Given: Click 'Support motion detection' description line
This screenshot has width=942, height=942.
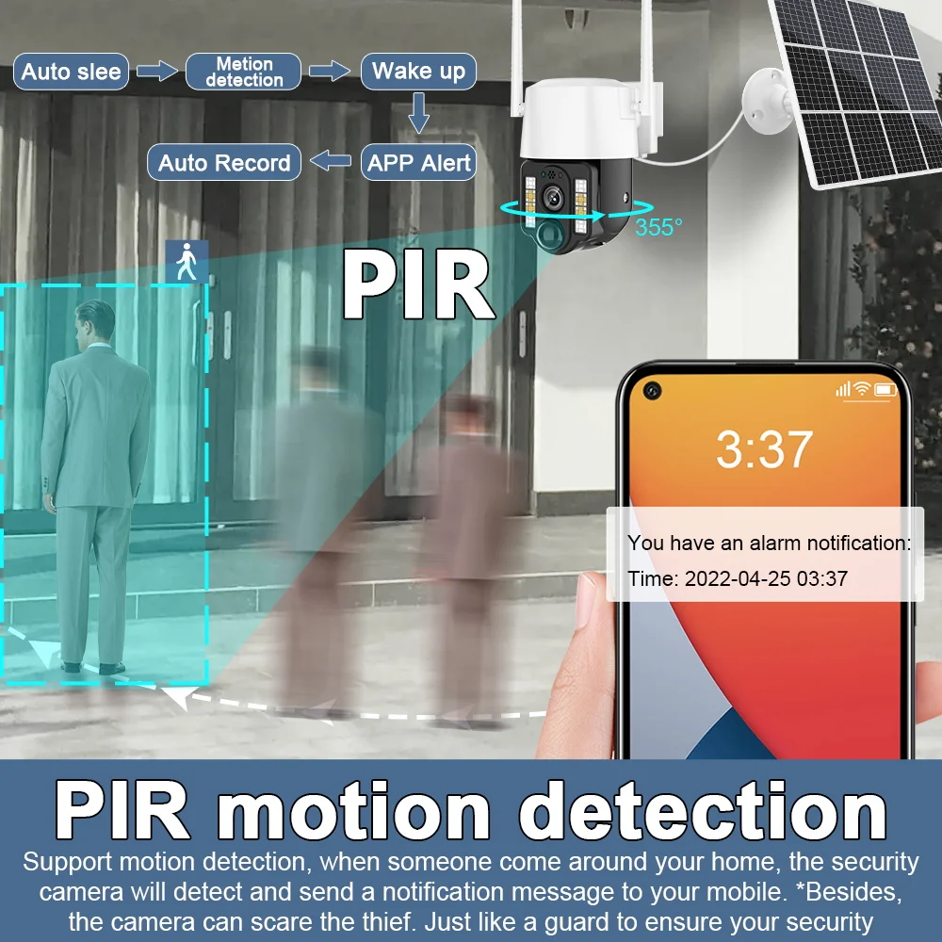Looking at the screenshot, I should 471,862.
